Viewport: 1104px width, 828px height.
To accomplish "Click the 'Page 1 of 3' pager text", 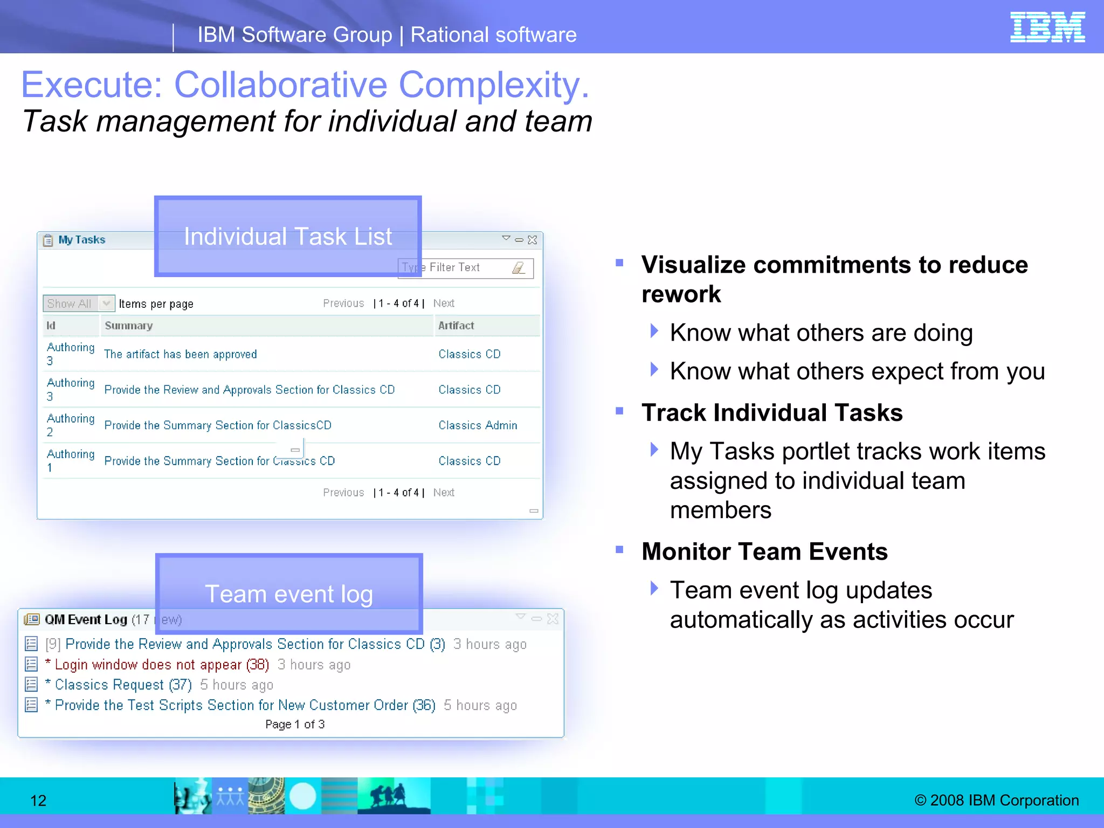I will [295, 724].
